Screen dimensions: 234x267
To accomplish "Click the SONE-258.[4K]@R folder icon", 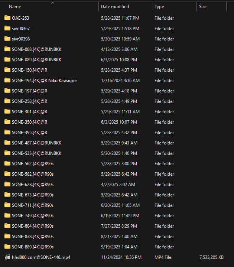I will click(7, 101).
